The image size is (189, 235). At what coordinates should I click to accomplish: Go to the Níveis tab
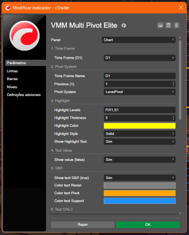[12, 87]
